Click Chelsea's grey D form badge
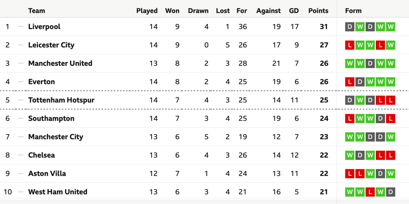 click(x=360, y=155)
